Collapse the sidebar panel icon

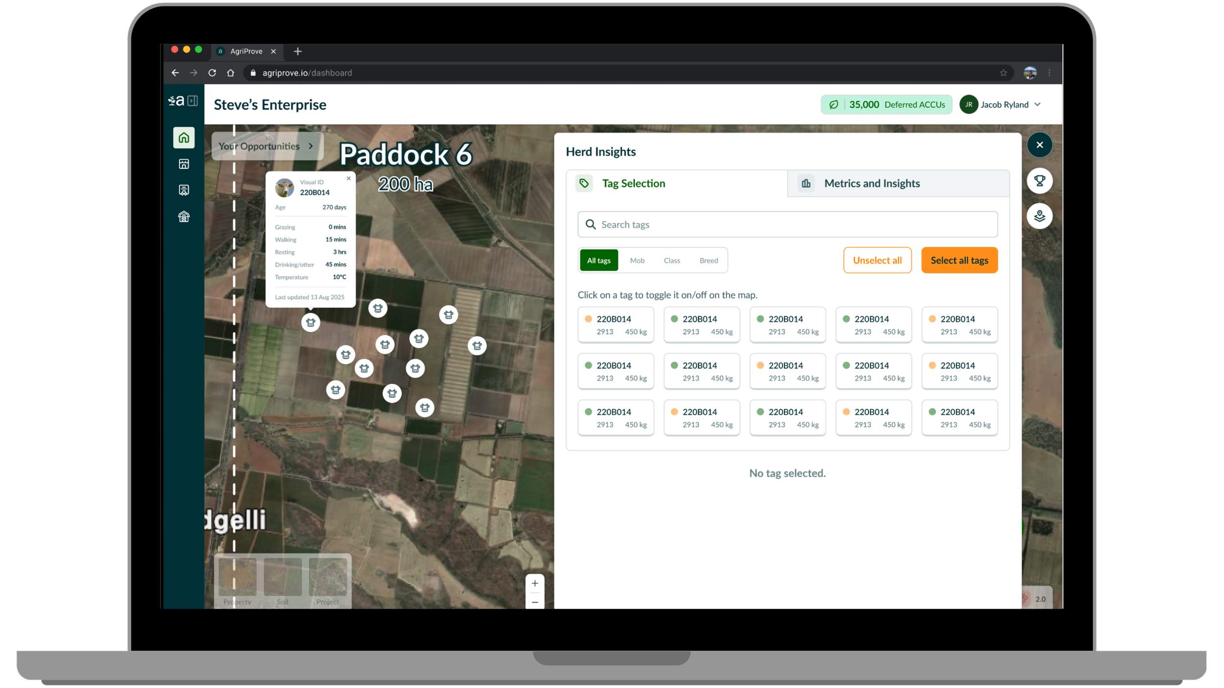click(x=193, y=101)
